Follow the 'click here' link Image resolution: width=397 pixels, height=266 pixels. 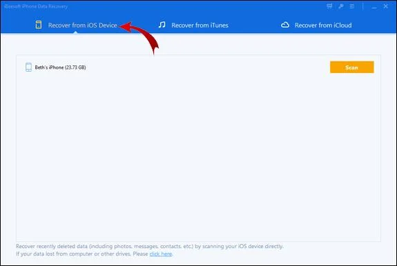161,254
